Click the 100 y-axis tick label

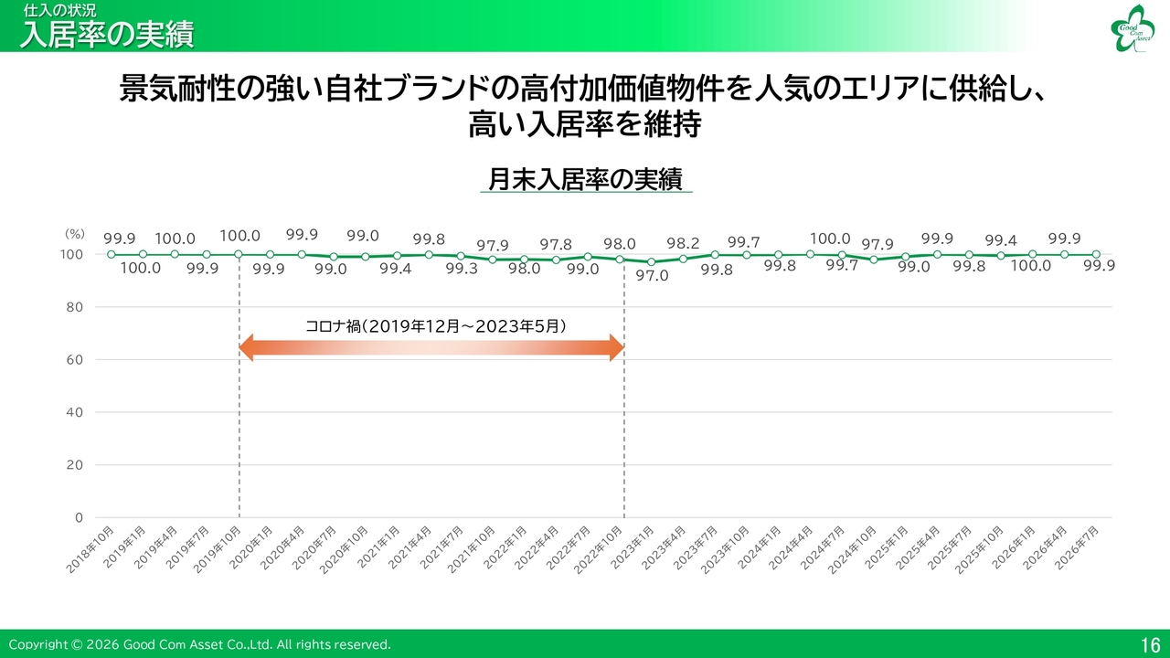[72, 254]
